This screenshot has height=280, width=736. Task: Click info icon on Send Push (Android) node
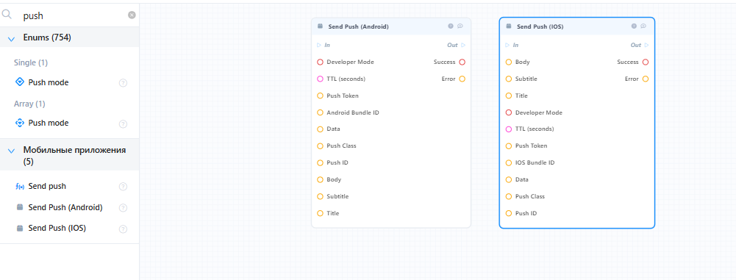(451, 26)
